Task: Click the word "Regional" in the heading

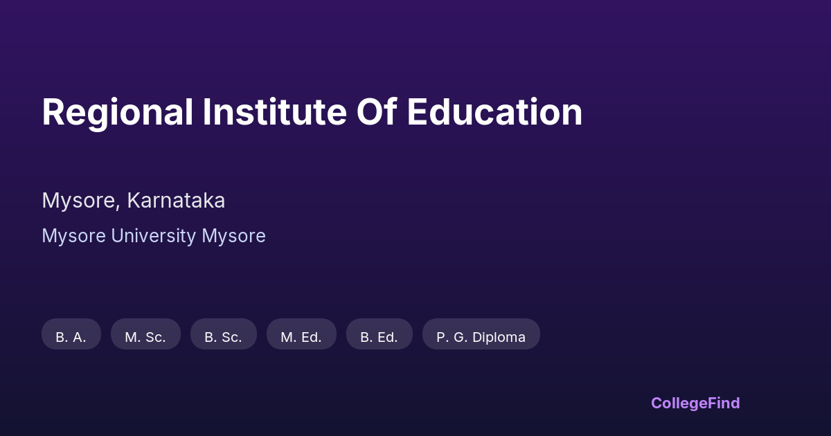Action: tap(117, 112)
